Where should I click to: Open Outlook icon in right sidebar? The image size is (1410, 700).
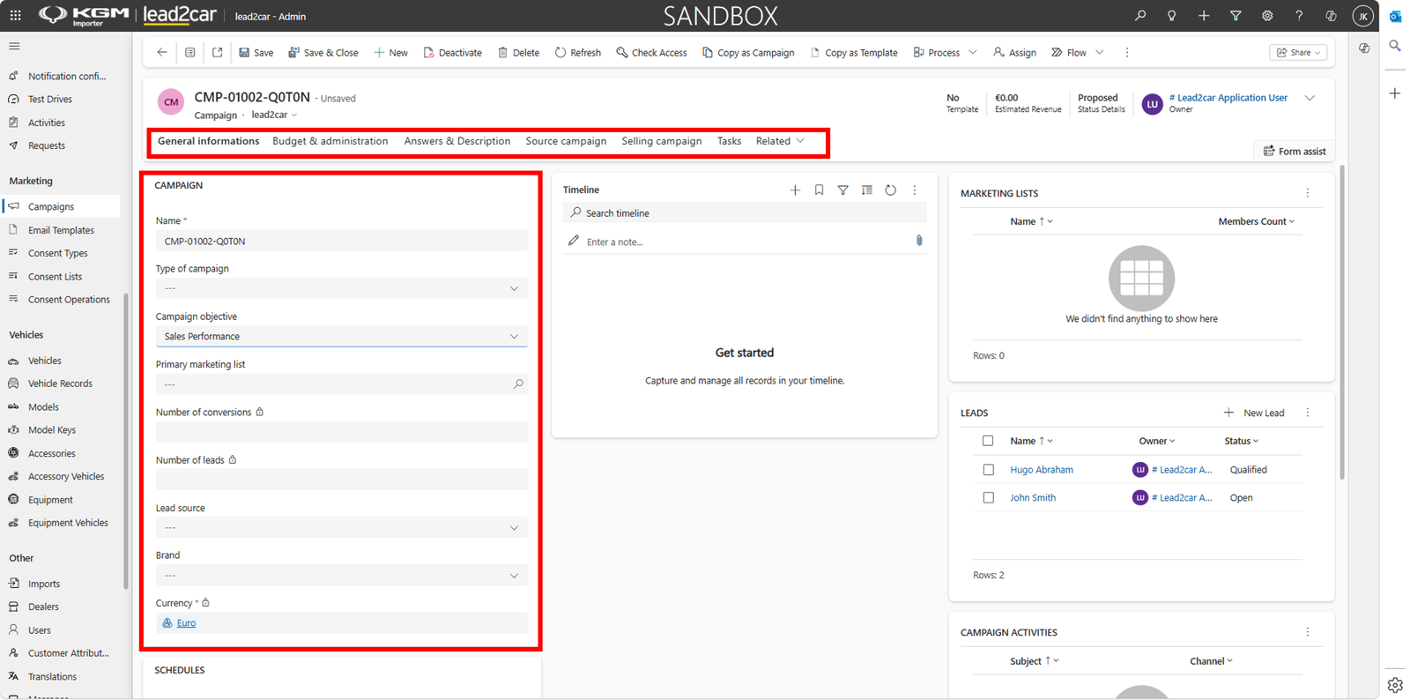pos(1395,16)
